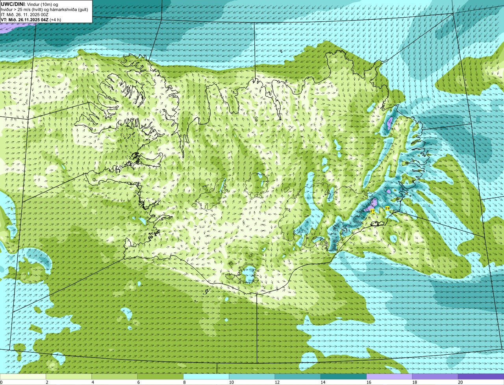Pick the 16–18 m/s light purple legend swatch

[x=389, y=377]
